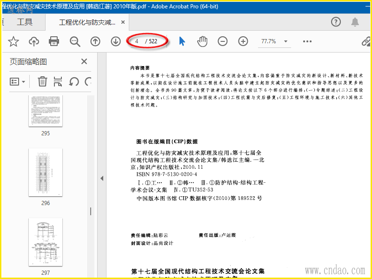
Task: Activate the hand pan tool
Action: click(x=202, y=41)
